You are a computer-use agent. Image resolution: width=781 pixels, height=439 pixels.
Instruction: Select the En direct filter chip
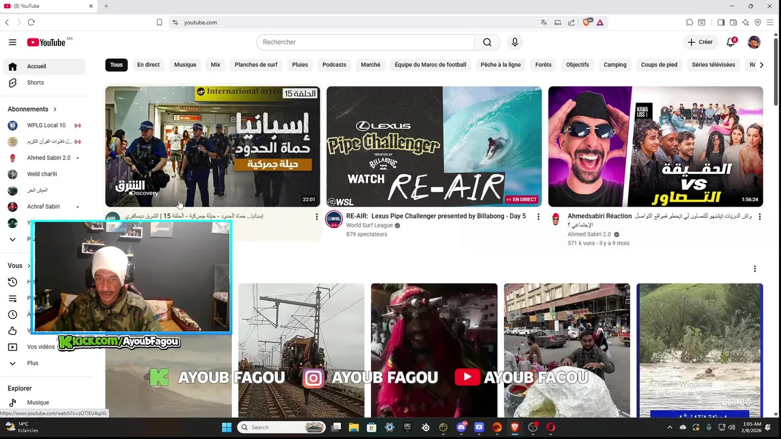click(148, 65)
